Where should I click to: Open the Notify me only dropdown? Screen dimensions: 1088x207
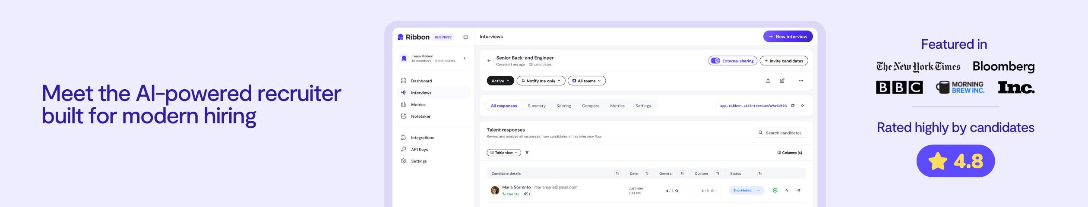coord(541,81)
